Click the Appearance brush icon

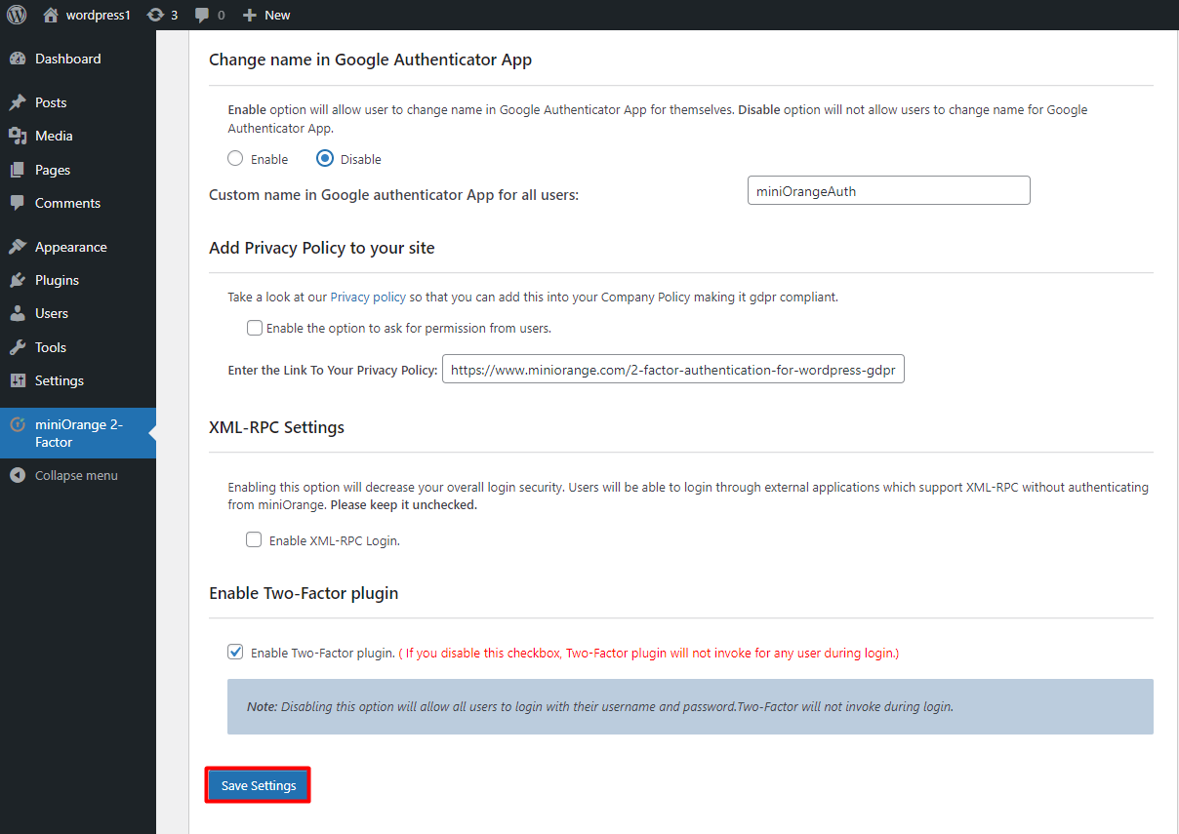pos(18,247)
